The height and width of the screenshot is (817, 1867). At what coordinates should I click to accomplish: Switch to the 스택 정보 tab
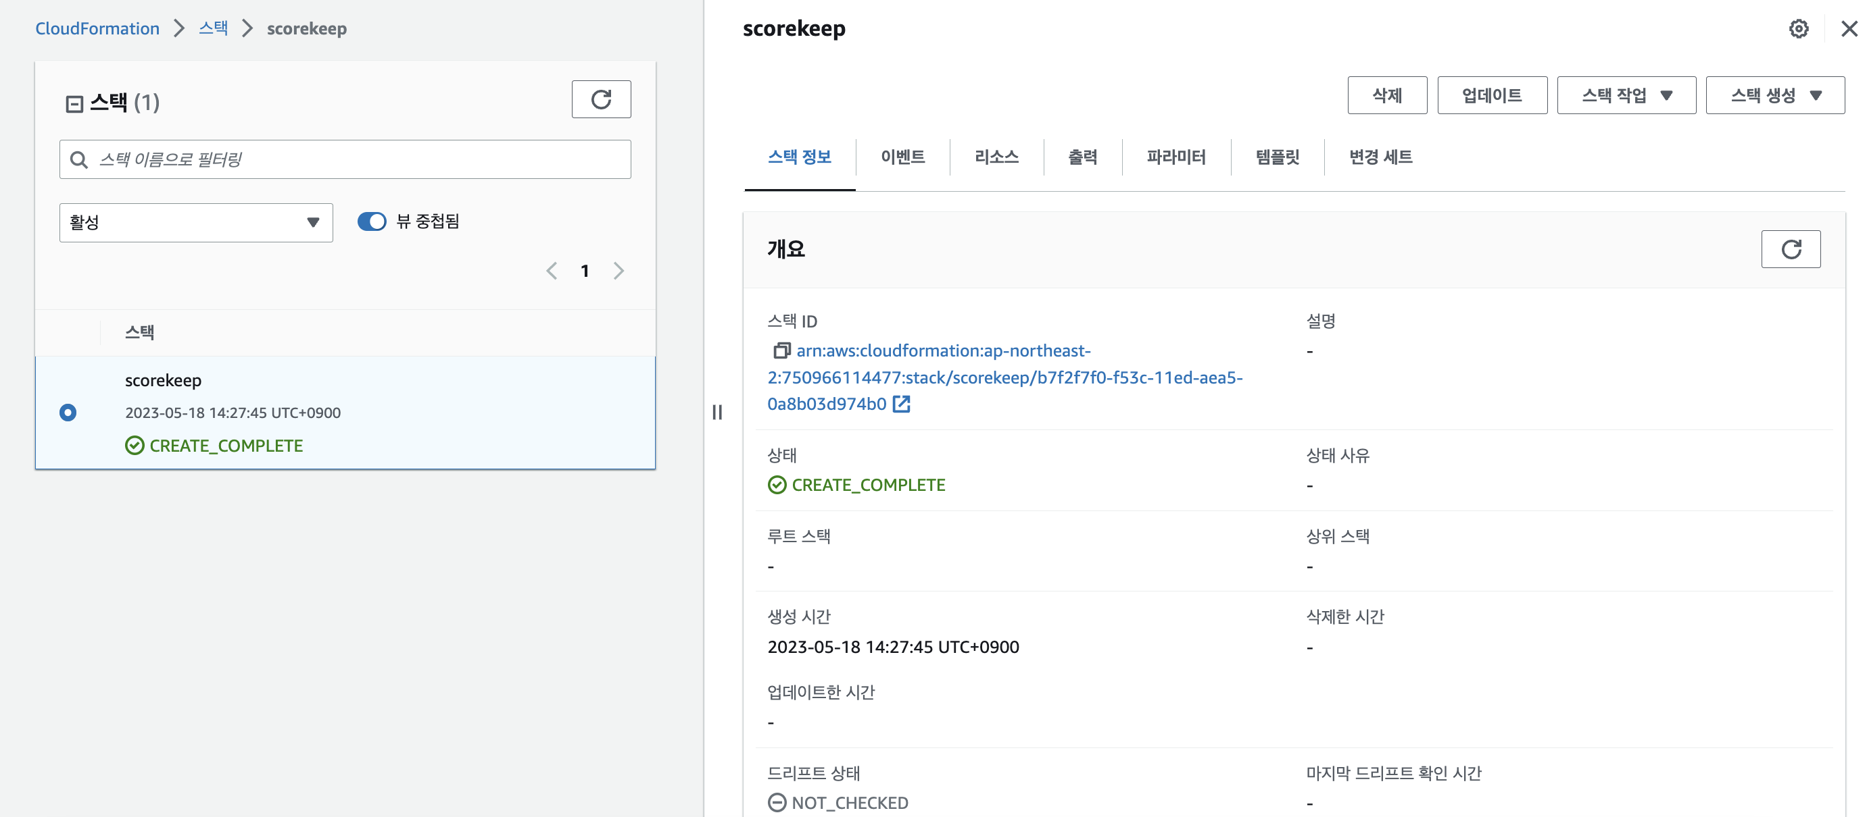799,157
